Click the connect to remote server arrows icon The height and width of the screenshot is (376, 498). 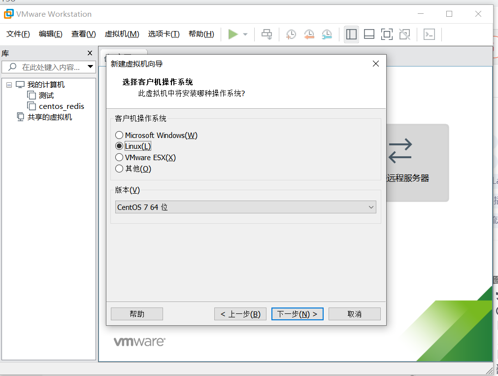pos(400,151)
